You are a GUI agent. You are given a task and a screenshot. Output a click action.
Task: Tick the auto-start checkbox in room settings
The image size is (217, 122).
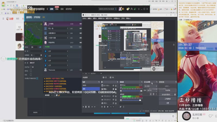click(x=31, y=67)
